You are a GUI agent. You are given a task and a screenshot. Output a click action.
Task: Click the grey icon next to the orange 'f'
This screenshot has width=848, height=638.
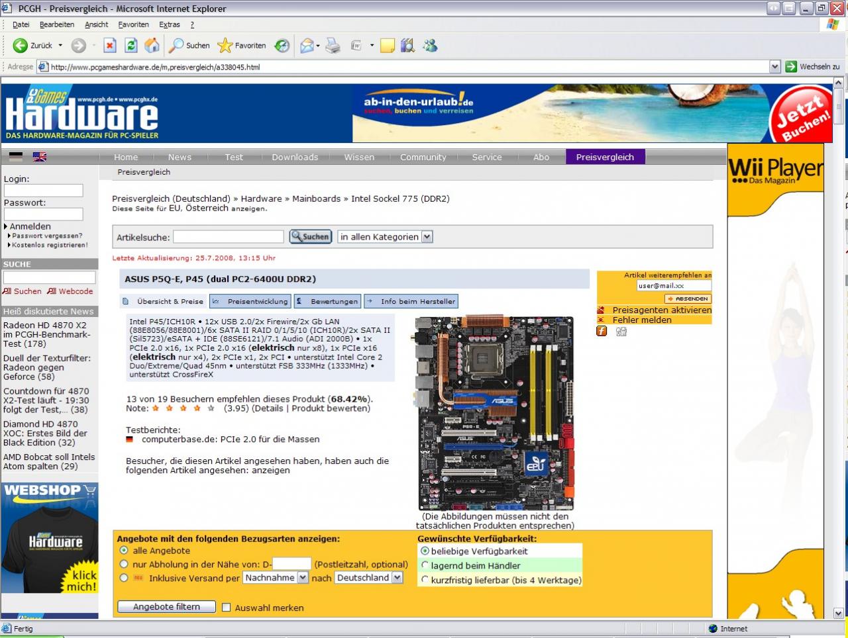(621, 331)
